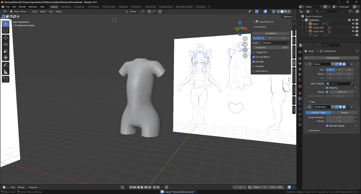361x194 pixels.
Task: Switch to material preview shading
Action: coord(286,11)
